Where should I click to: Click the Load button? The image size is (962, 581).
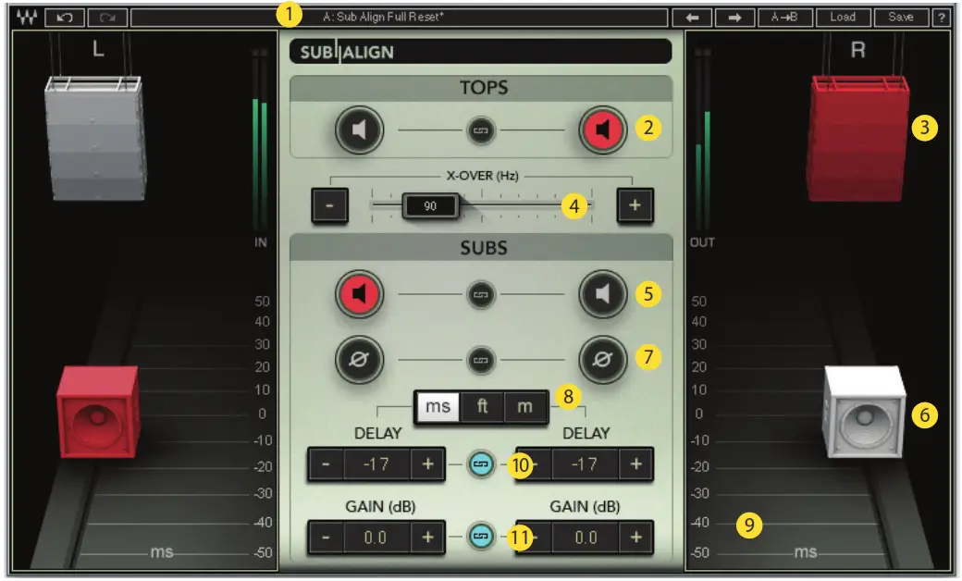click(x=844, y=16)
